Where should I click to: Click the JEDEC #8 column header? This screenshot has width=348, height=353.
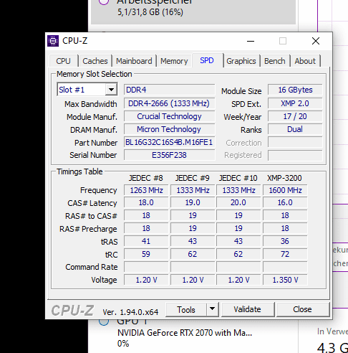(x=145, y=178)
